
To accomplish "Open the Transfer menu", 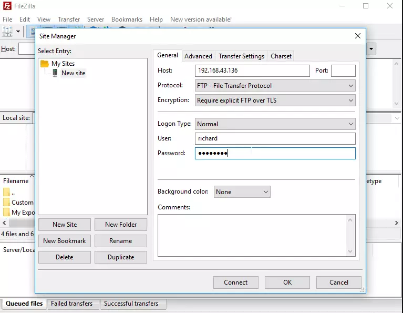I will click(69, 19).
